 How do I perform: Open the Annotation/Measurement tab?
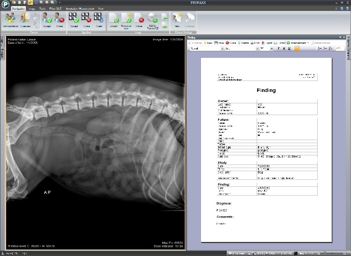(81, 8)
